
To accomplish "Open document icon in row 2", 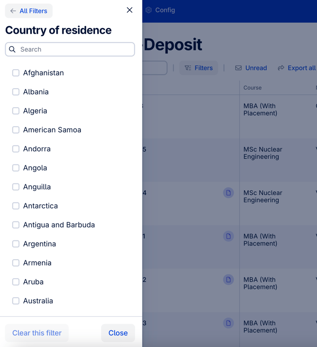I will tap(229, 280).
